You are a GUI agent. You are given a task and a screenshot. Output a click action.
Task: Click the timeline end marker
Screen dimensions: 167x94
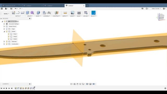point(34,88)
